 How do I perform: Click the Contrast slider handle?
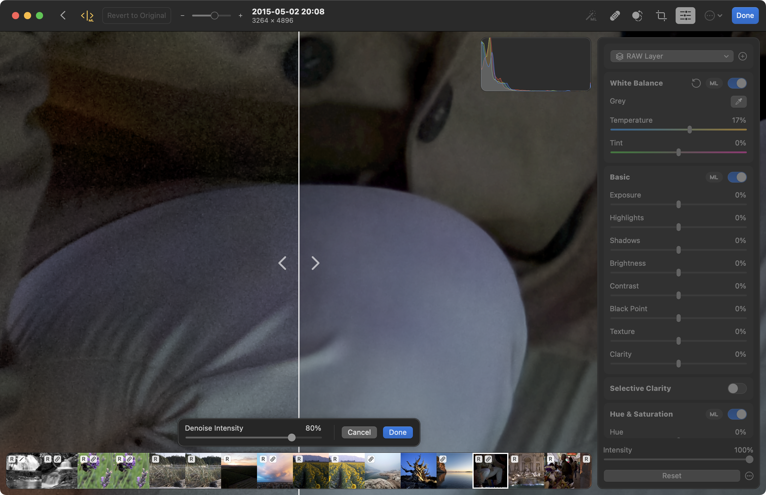coord(678,295)
